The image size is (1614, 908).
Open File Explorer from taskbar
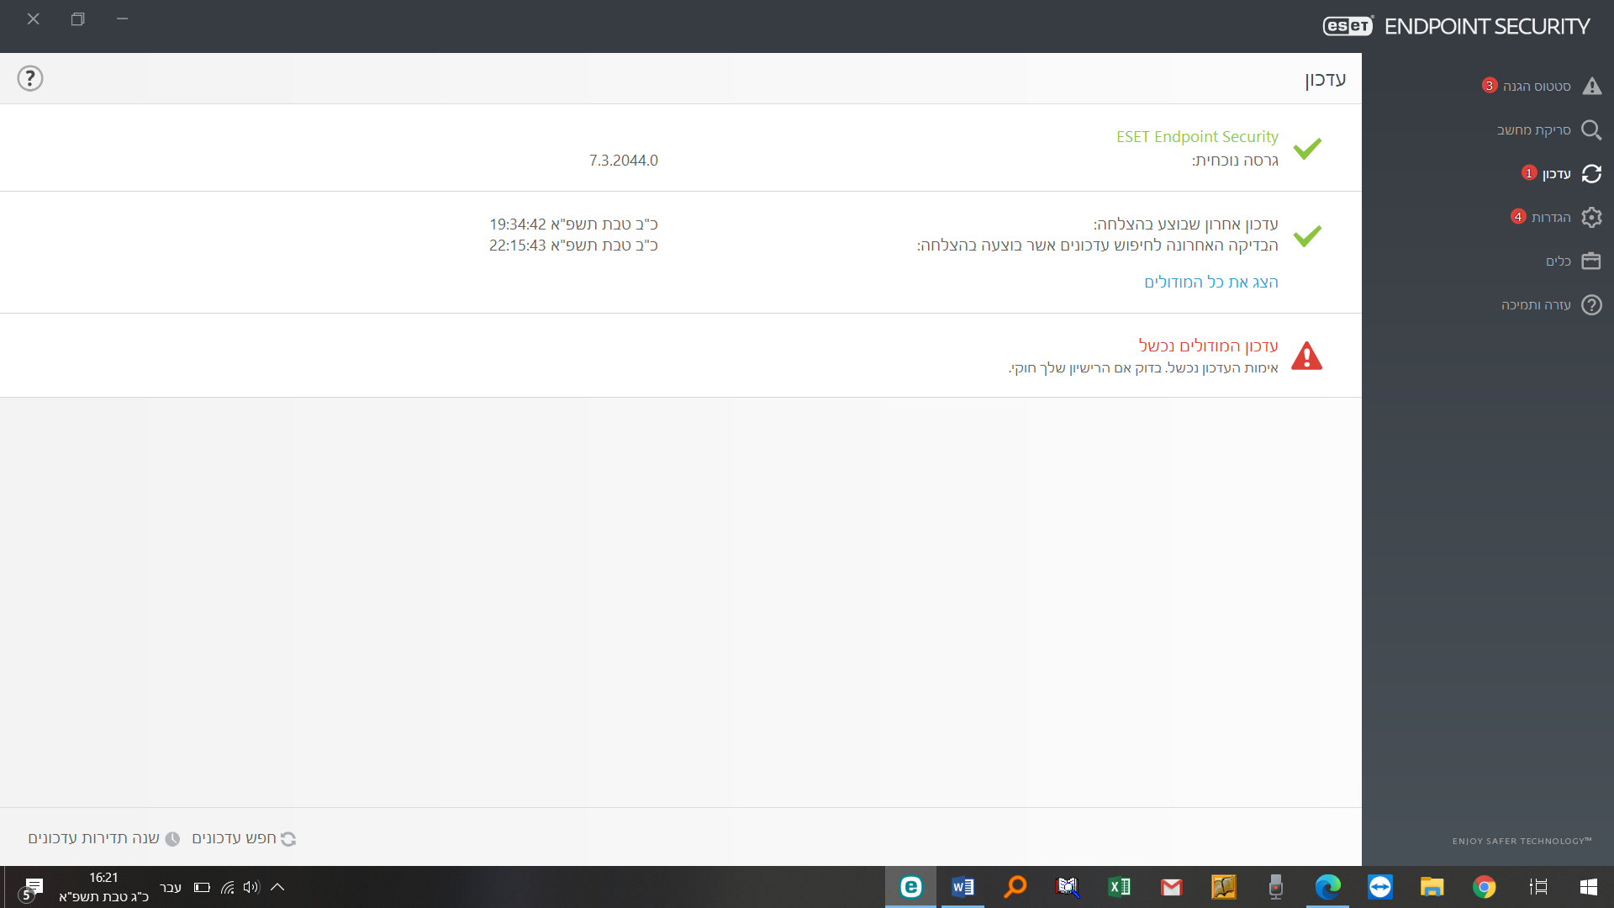pyautogui.click(x=1432, y=887)
